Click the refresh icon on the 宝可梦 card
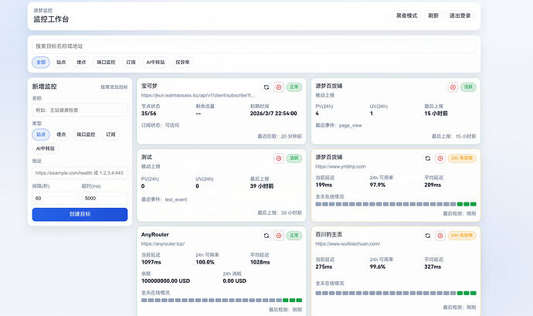 click(266, 87)
